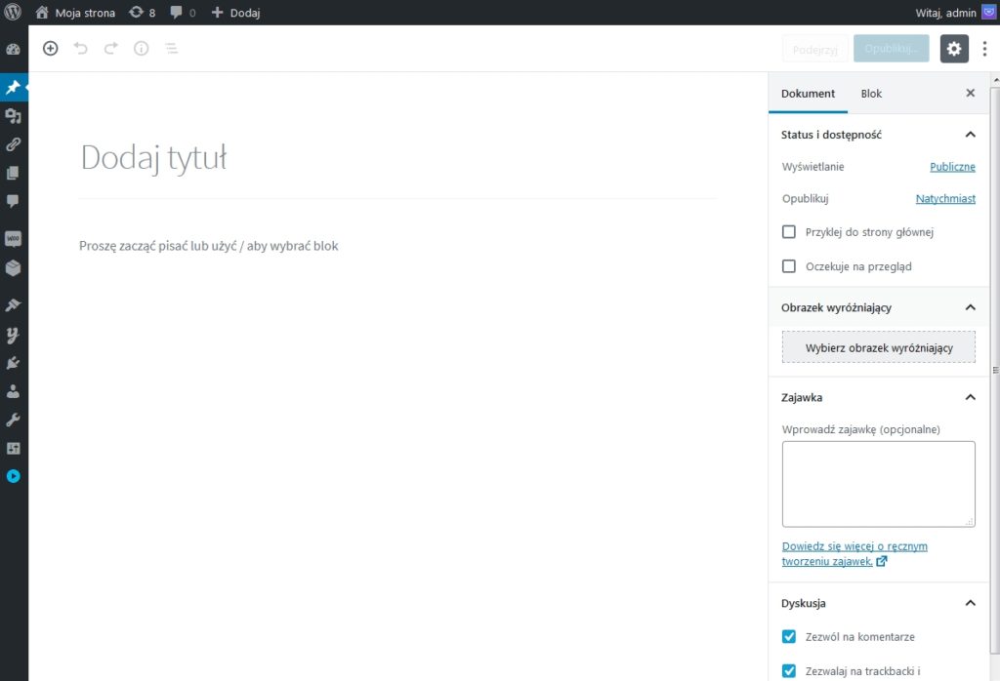Click the add block plus icon
Viewport: 1000px width, 681px height.
tap(51, 49)
